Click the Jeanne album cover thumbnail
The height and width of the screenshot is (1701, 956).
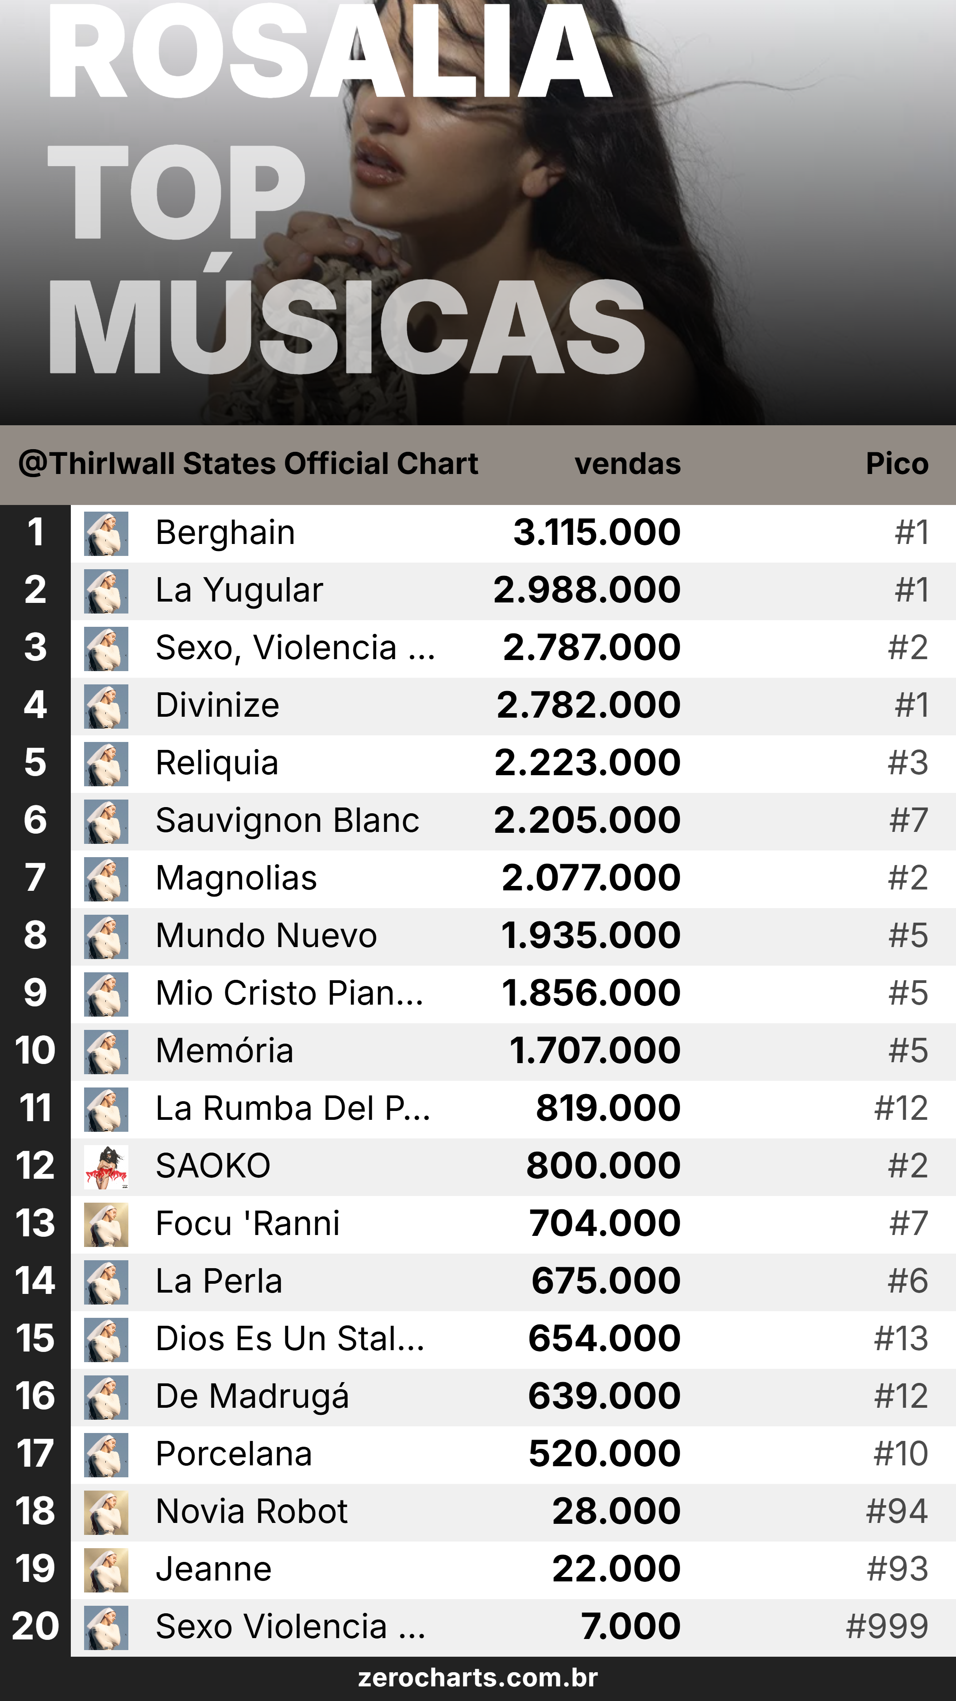(106, 1569)
